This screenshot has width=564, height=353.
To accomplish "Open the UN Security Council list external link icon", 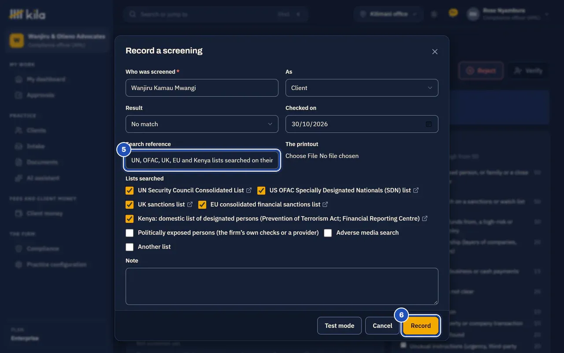I will click(249, 190).
